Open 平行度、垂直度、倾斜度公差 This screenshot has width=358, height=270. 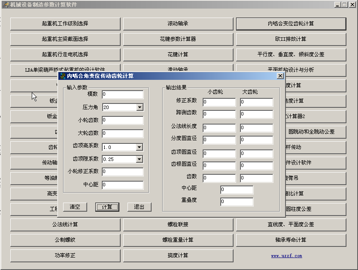[291, 55]
